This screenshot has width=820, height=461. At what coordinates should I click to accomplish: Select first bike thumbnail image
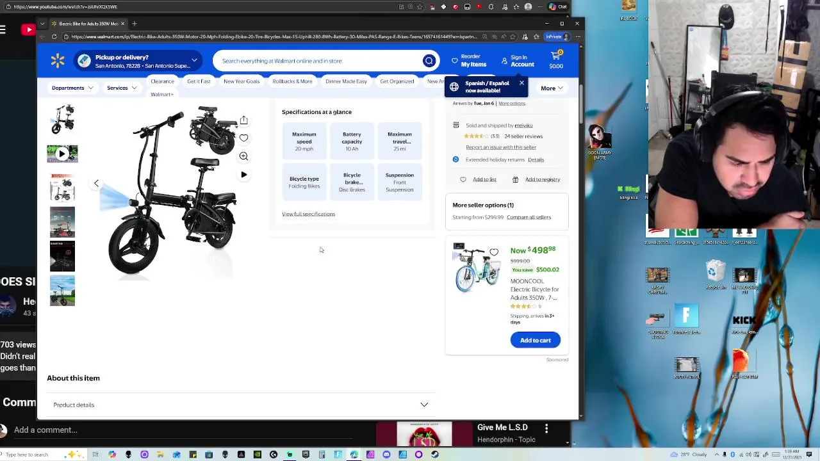click(x=62, y=119)
